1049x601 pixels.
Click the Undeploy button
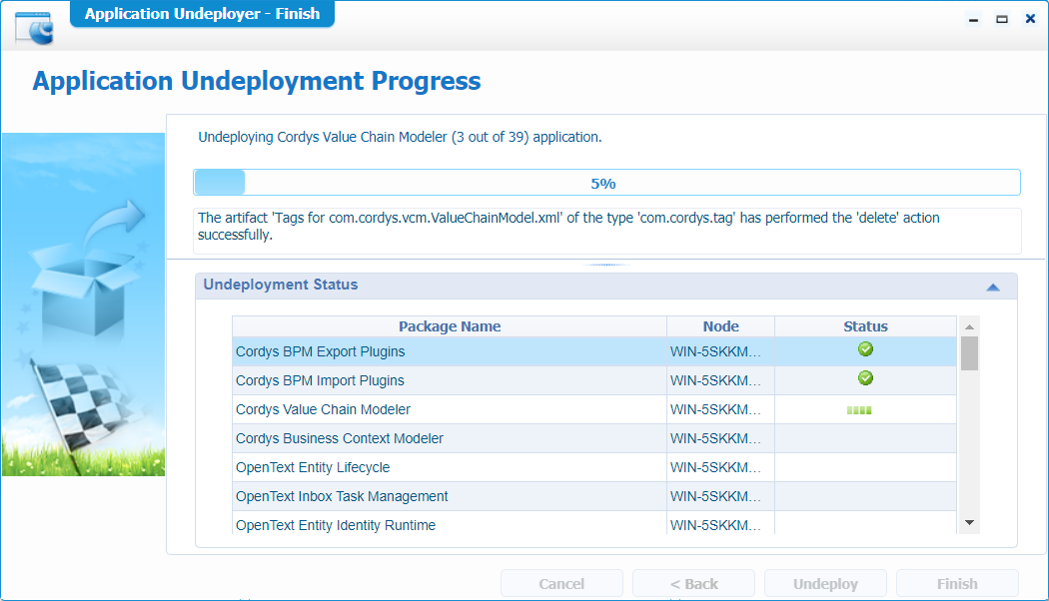[825, 584]
